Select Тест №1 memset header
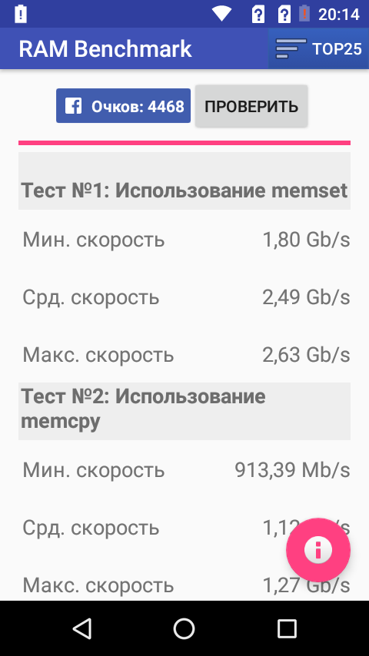 click(x=184, y=181)
